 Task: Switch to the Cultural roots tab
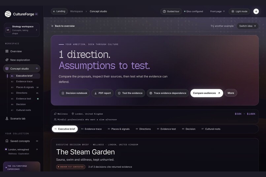coord(211,129)
